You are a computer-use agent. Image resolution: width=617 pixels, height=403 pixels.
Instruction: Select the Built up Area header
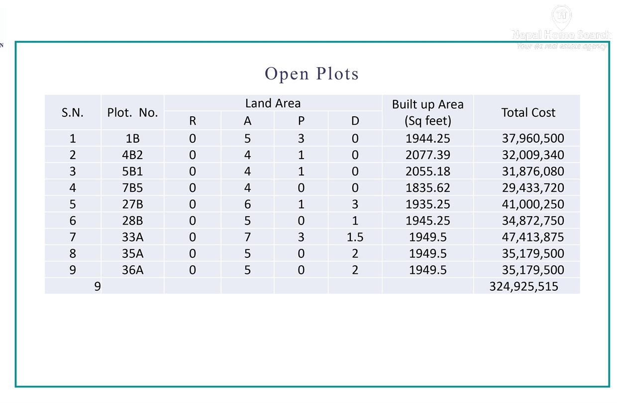427,112
